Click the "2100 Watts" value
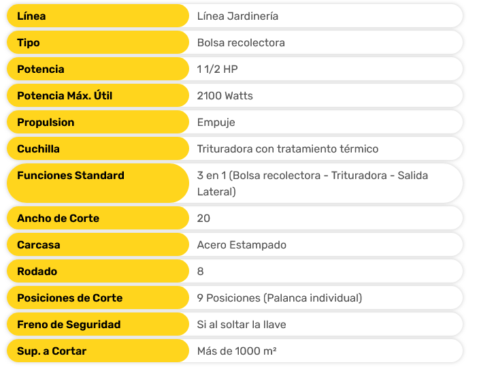Image resolution: width=477 pixels, height=369 pixels. [x=225, y=95]
